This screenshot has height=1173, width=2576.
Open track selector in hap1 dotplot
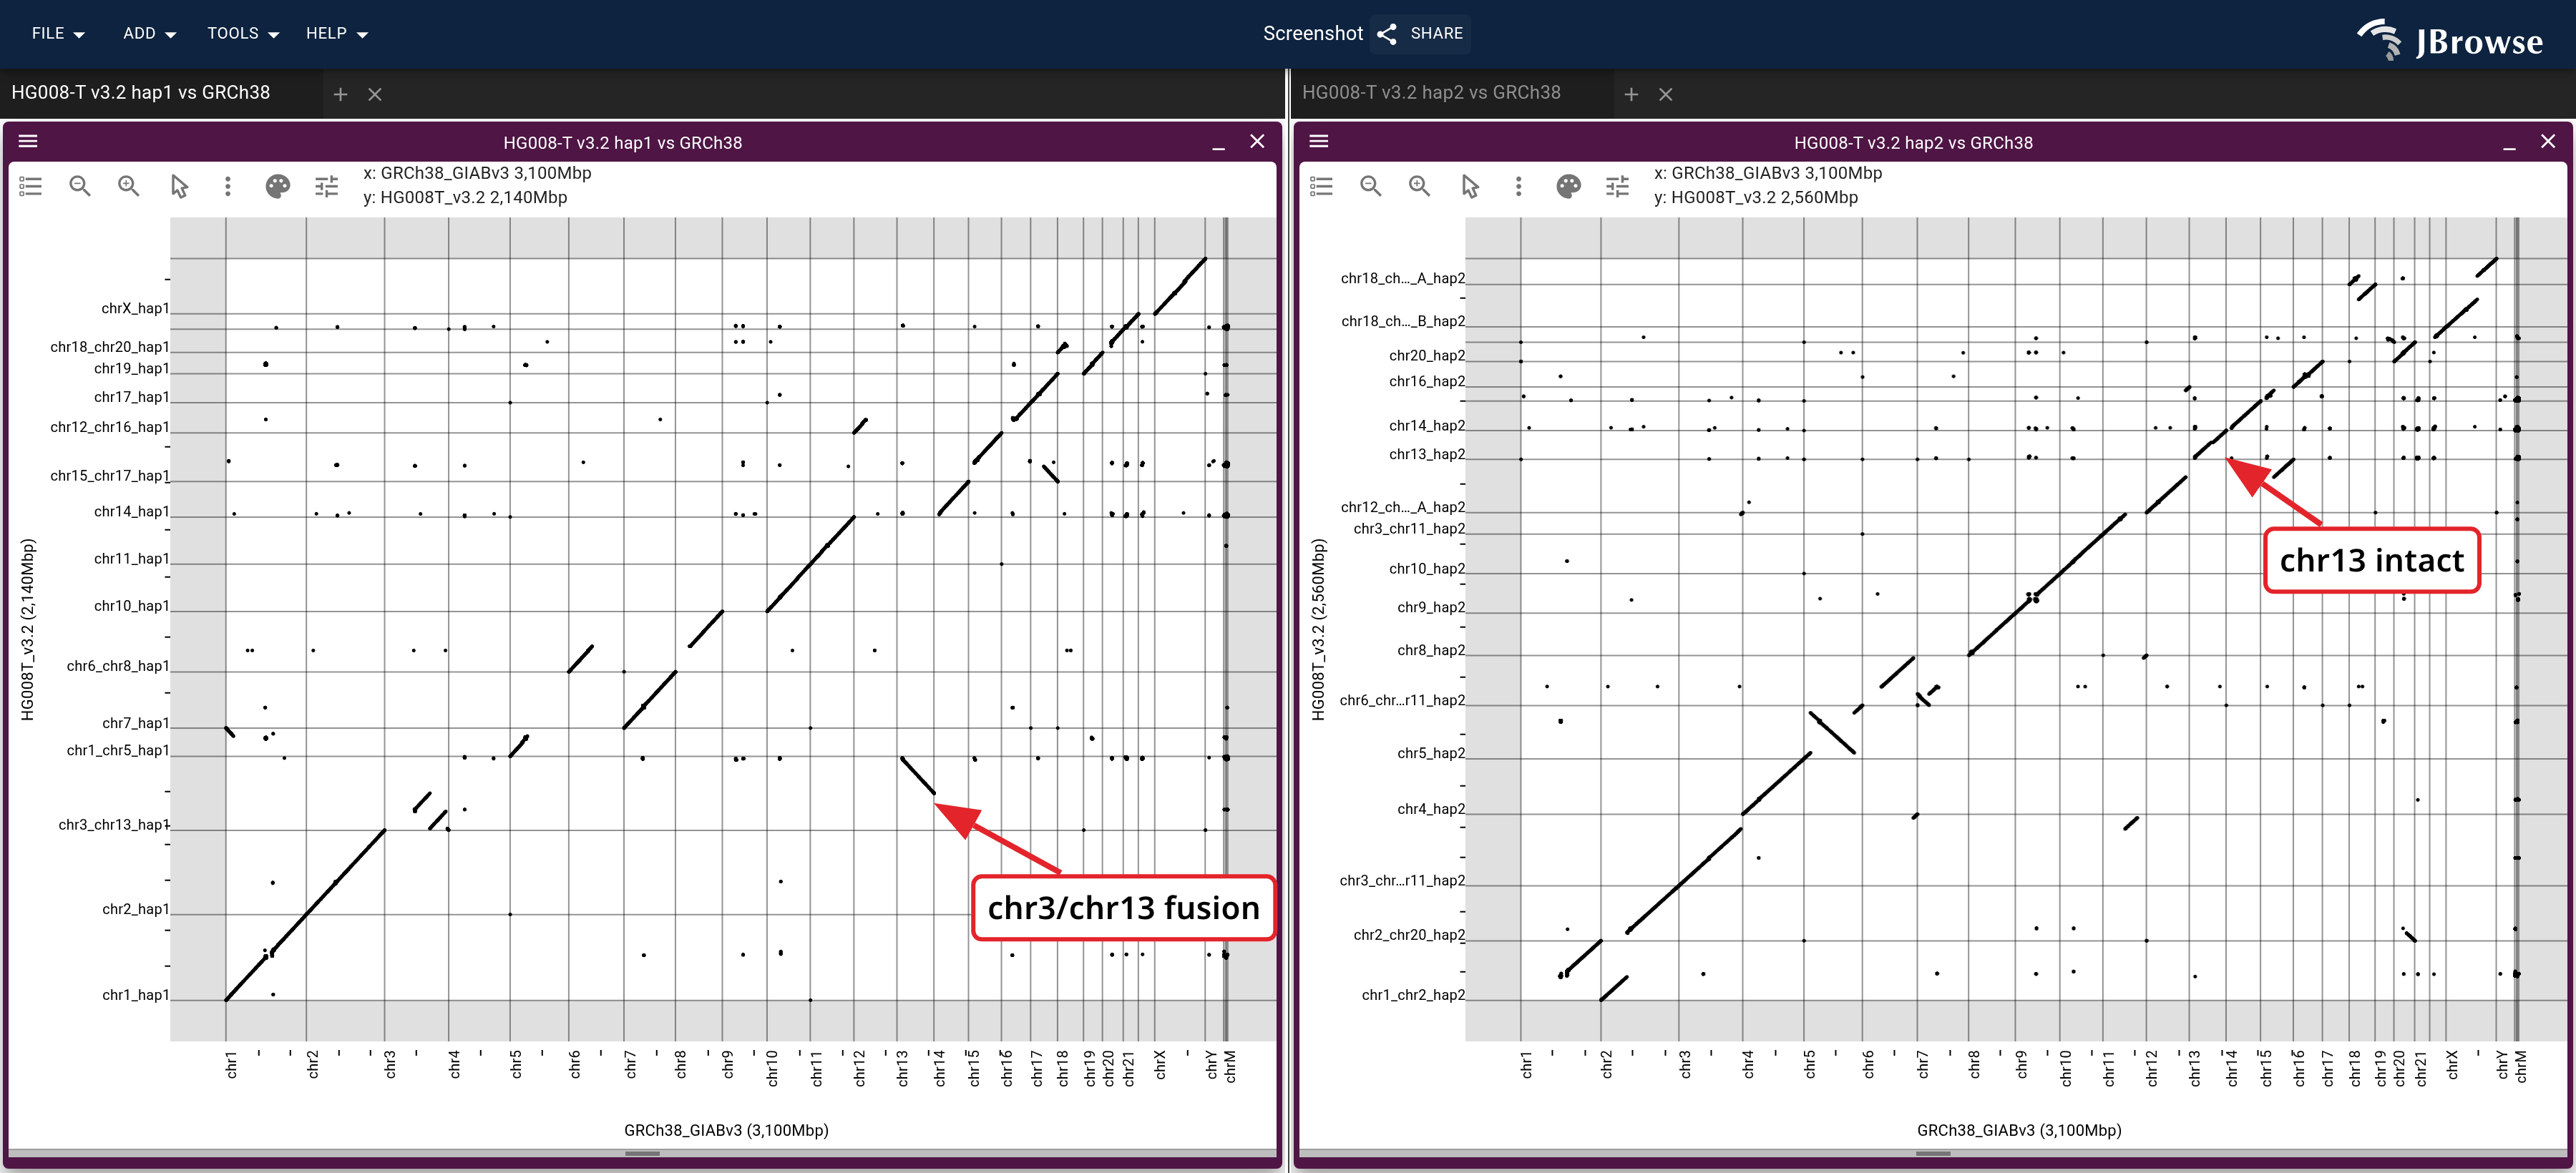click(x=31, y=186)
